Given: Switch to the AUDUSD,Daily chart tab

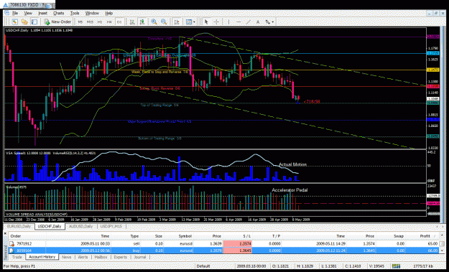Looking at the screenshot, I should click(x=81, y=226).
